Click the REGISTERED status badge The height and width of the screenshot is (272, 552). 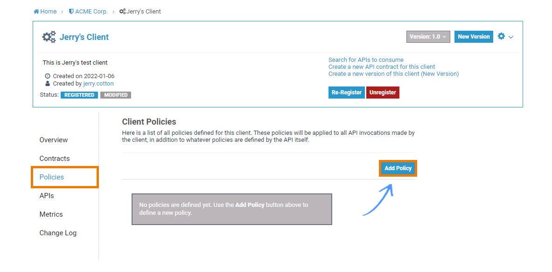79,95
